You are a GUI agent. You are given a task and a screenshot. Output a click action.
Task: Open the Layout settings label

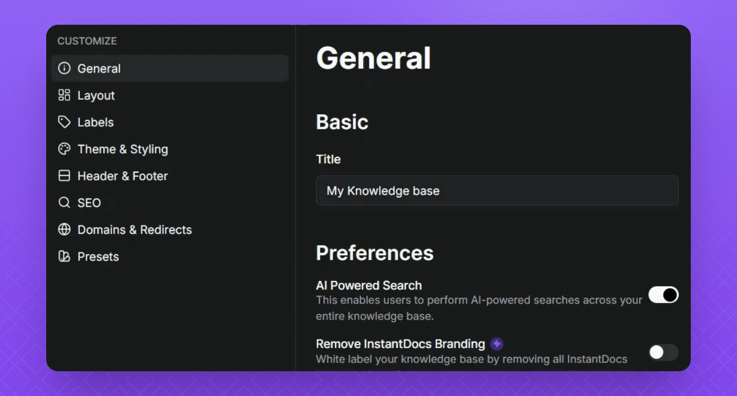tap(96, 96)
